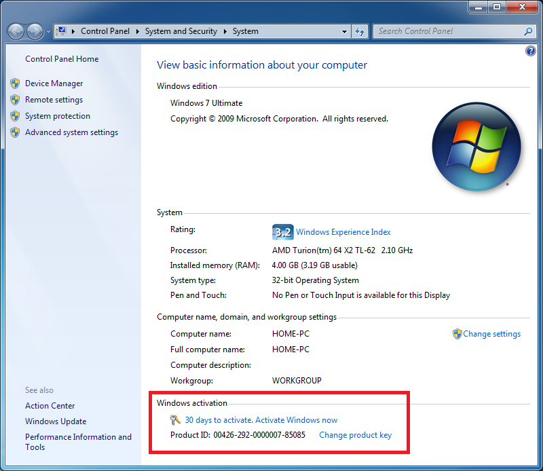The image size is (543, 471).
Task: Navigate to Control Panel via the breadcrumb
Action: click(105, 31)
